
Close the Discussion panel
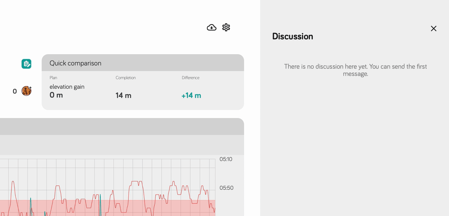pyautogui.click(x=433, y=29)
